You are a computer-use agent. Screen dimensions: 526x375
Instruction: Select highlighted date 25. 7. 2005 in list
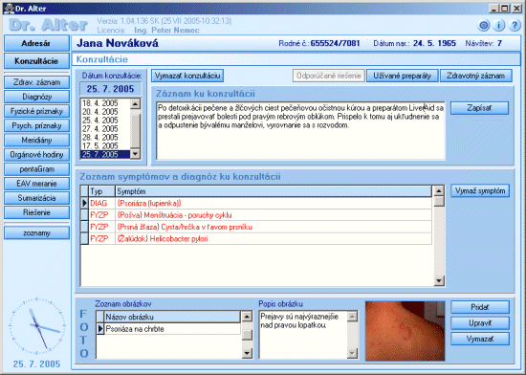[x=105, y=155]
